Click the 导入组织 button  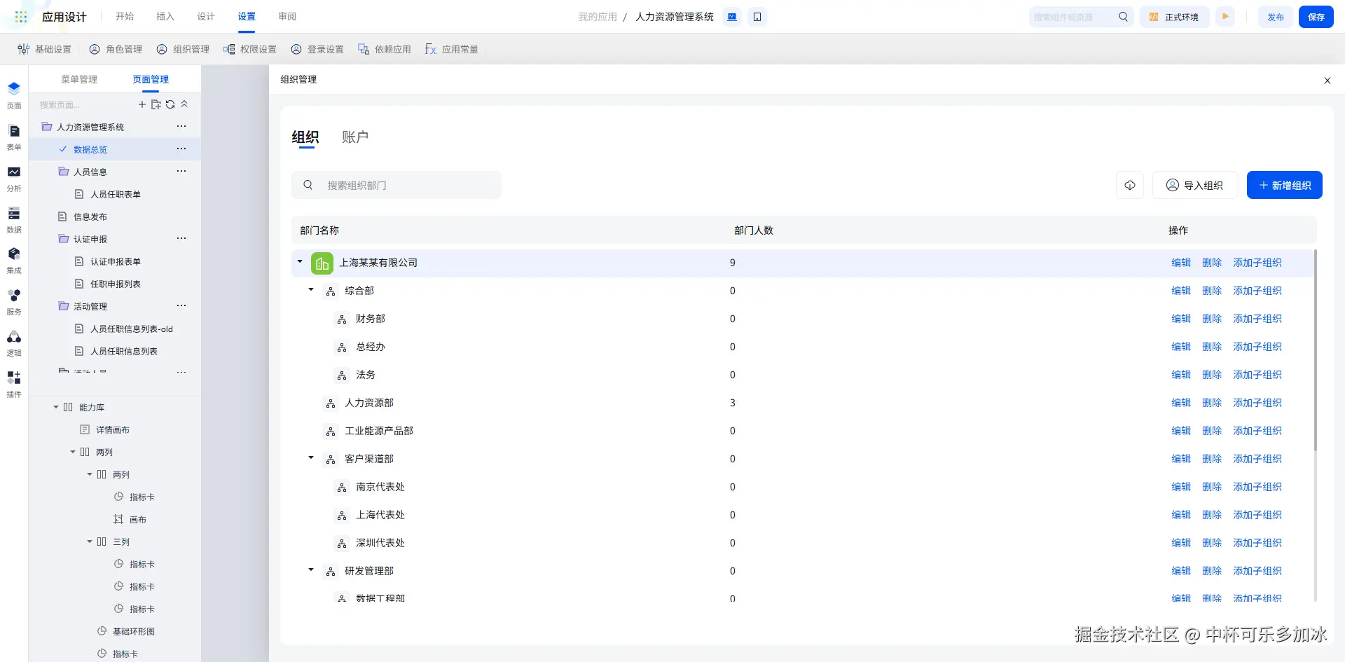pos(1195,185)
